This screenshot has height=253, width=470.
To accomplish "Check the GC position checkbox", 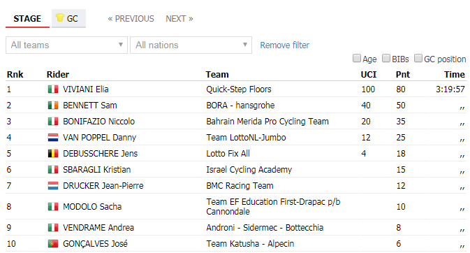I will pyautogui.click(x=418, y=58).
